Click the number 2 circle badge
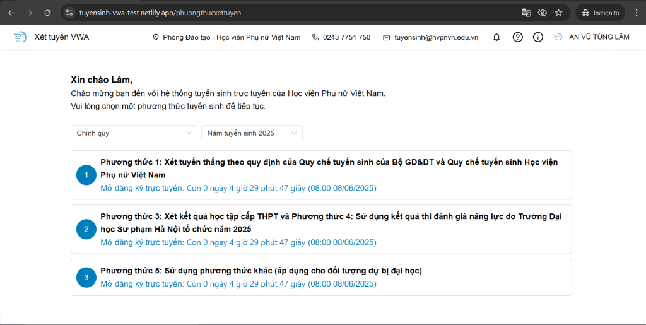This screenshot has width=646, height=325. pos(86,230)
